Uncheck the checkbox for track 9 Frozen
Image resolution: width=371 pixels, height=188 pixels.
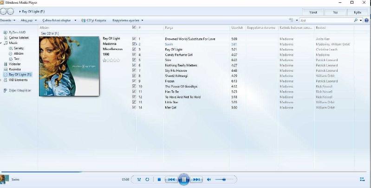[x=134, y=81]
